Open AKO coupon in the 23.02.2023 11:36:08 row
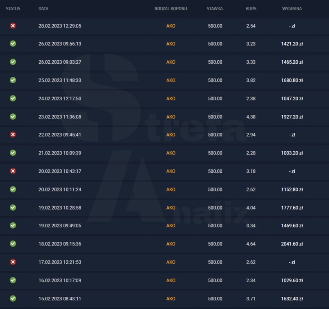 [171, 117]
